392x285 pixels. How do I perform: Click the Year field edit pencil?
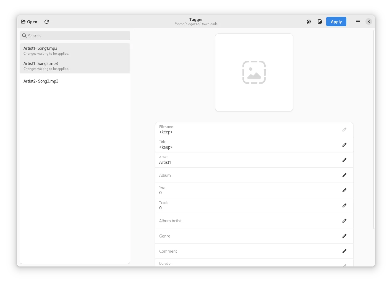coord(344,190)
